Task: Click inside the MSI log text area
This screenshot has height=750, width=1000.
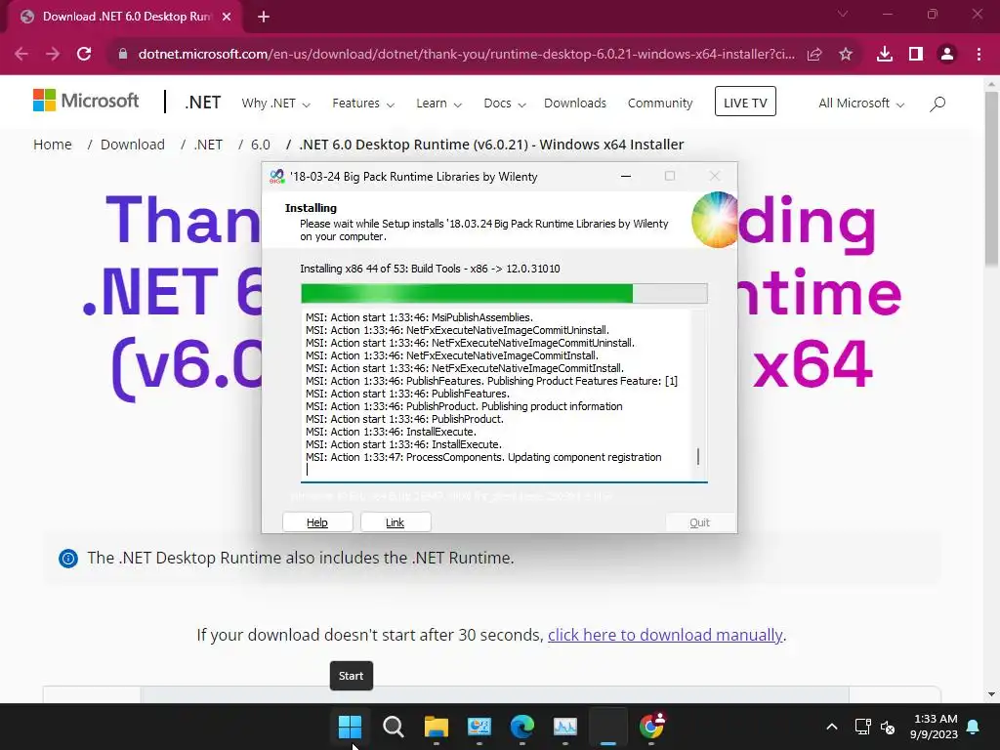Action: click(x=496, y=395)
